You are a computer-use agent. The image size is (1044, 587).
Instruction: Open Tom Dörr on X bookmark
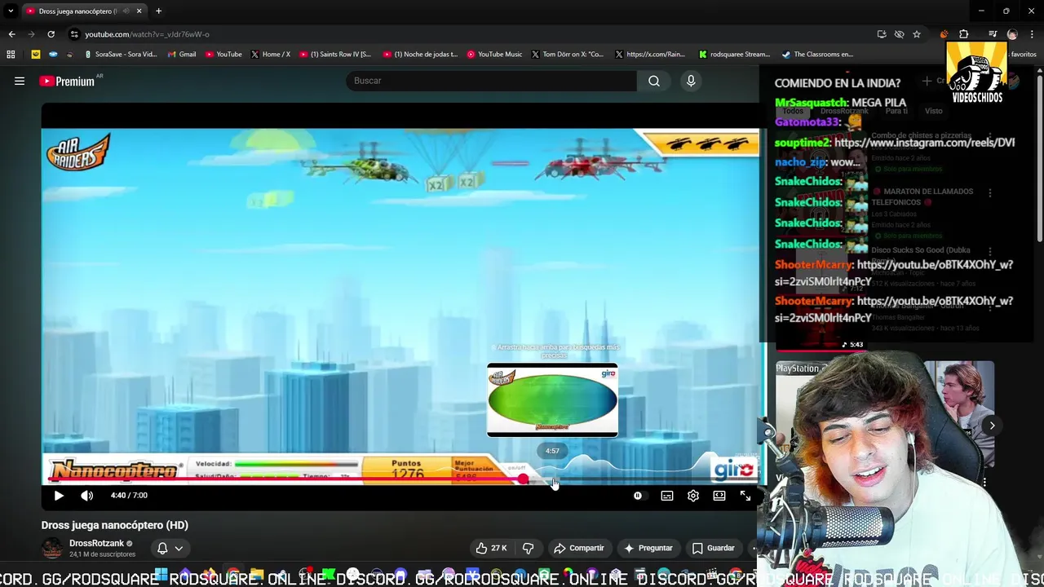click(x=568, y=55)
